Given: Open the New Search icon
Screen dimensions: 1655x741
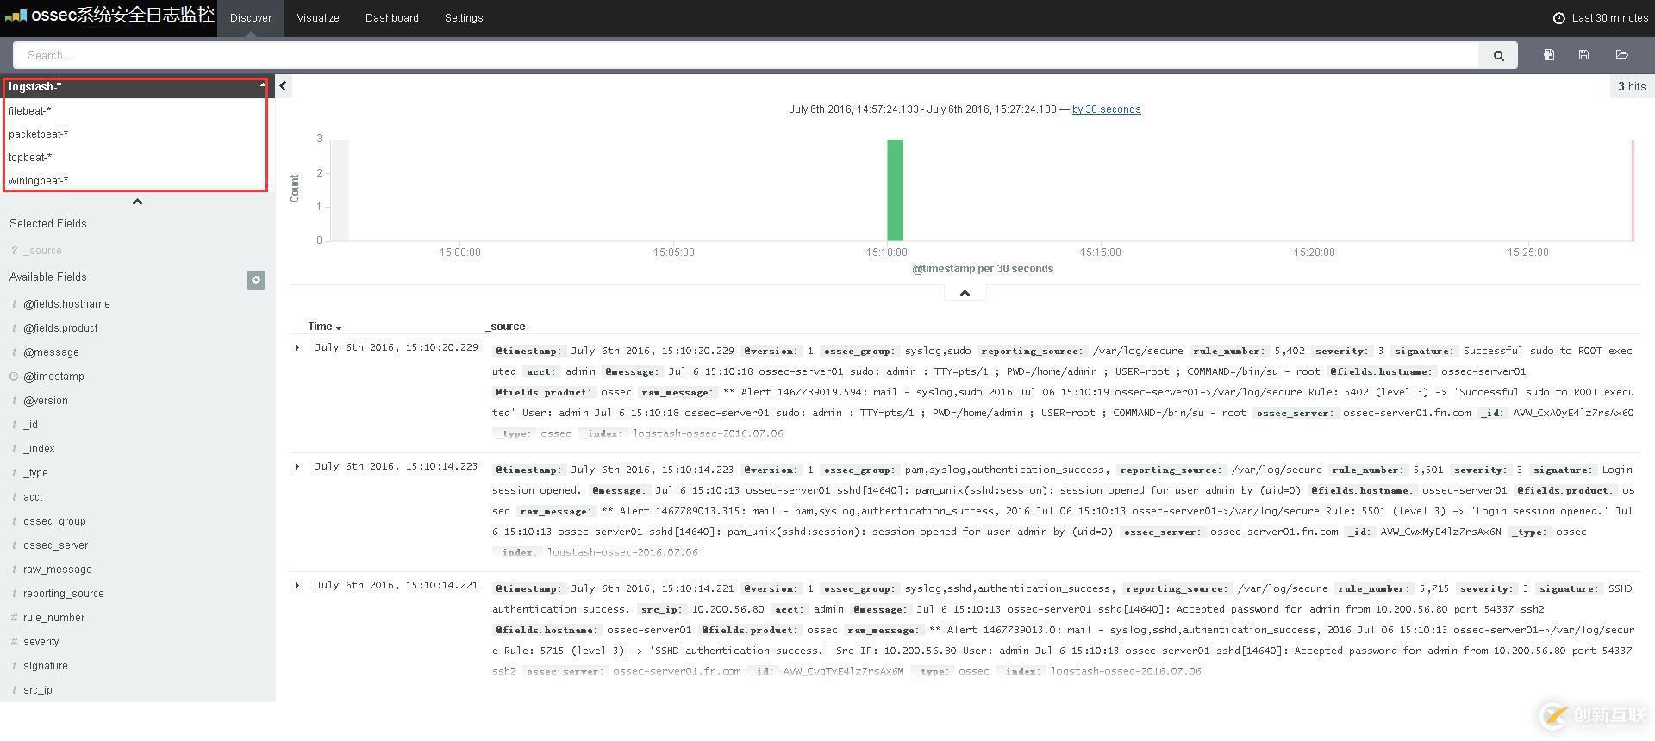Looking at the screenshot, I should point(1548,55).
